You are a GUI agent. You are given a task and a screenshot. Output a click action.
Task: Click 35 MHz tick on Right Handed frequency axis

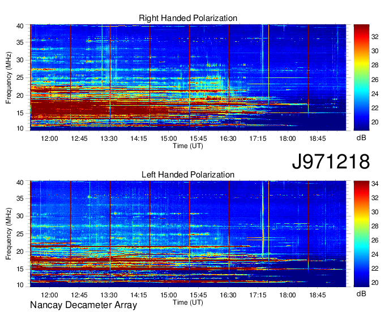coord(20,42)
